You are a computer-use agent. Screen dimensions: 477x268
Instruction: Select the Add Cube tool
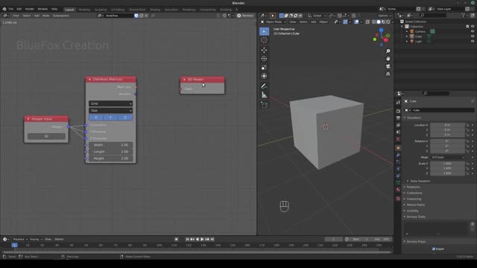pyautogui.click(x=264, y=105)
